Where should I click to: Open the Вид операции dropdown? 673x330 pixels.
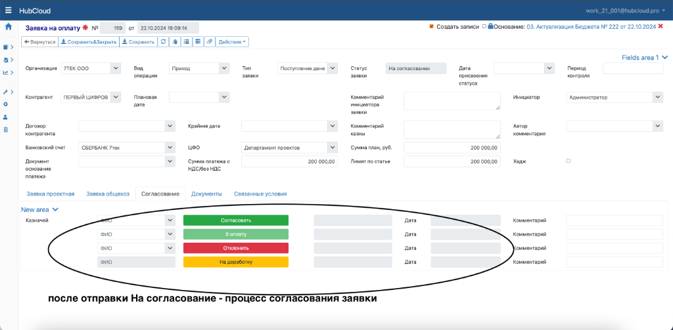pos(224,68)
